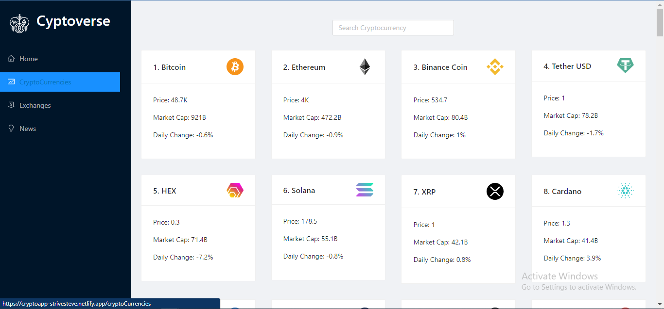
Task: Click Cardano Market Cap: 41.4B text
Action: click(571, 241)
